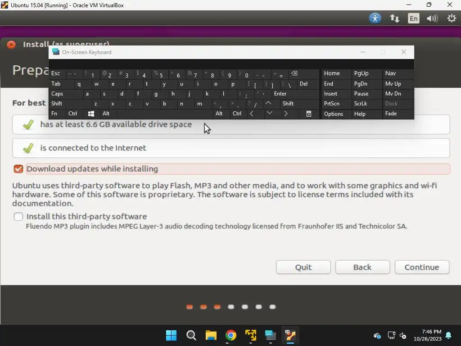
Task: Tap the 5 key on On-Screen Keyboard
Action: point(160,74)
